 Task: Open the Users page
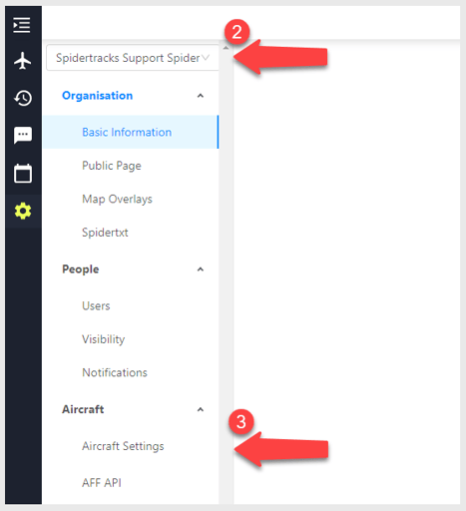[131, 305]
